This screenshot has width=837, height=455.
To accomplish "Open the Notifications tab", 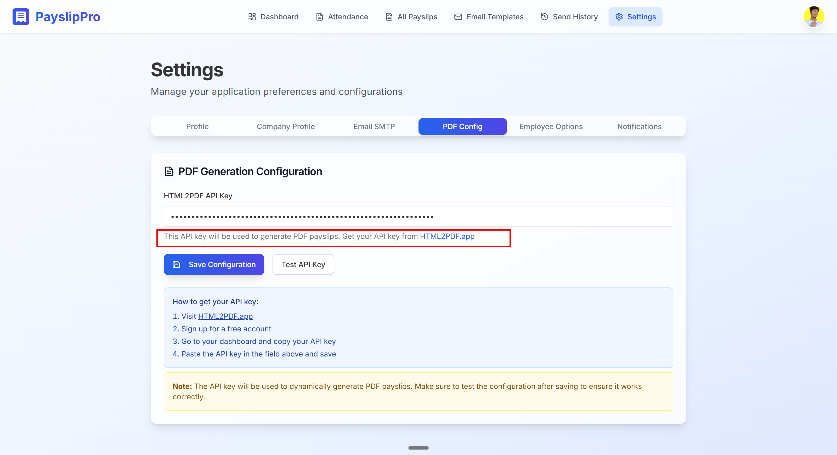I will [639, 126].
